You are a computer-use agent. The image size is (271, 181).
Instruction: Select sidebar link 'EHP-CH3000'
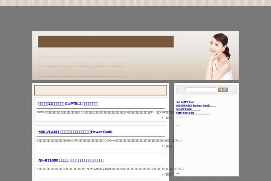[x=193, y=113]
